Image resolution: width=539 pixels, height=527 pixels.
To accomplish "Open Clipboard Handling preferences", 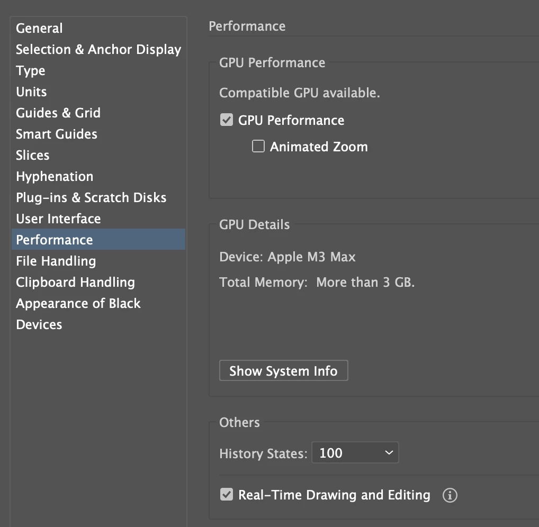I will 75,282.
